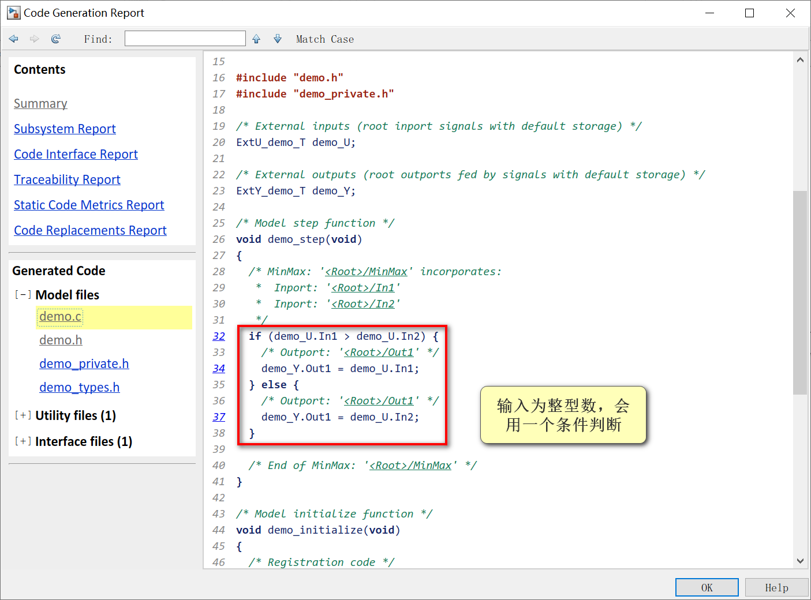Select demo.c in Model files
Image resolution: width=811 pixels, height=600 pixels.
click(x=61, y=316)
